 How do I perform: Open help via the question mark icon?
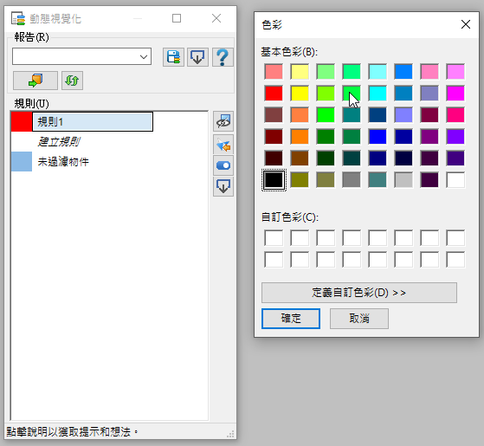pos(223,57)
